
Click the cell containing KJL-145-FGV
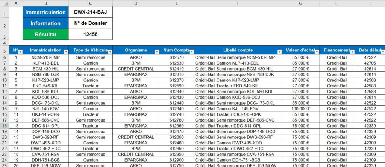pyautogui.click(x=45, y=109)
